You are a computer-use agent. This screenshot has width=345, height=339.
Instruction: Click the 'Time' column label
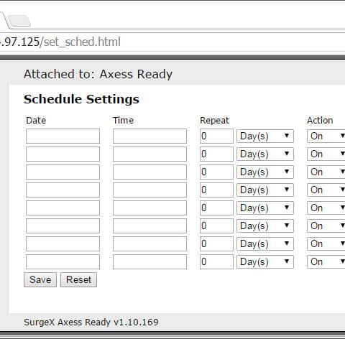(124, 120)
